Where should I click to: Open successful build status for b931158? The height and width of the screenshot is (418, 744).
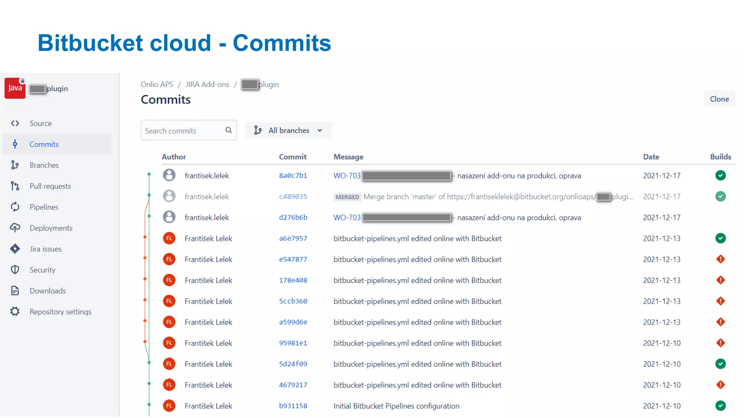(x=720, y=406)
